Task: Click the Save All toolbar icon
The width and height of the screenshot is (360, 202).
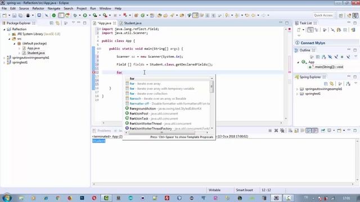Action: pos(20,15)
